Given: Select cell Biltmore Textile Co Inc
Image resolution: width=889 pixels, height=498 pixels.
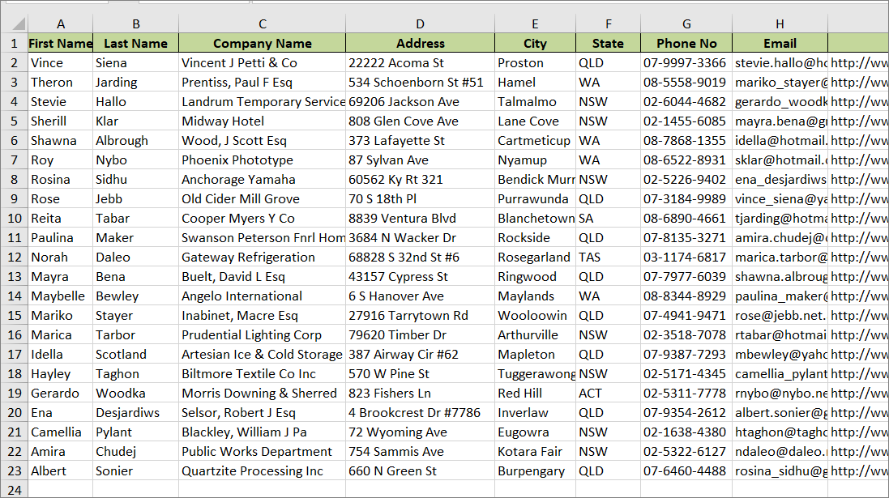Looking at the screenshot, I should (x=262, y=374).
